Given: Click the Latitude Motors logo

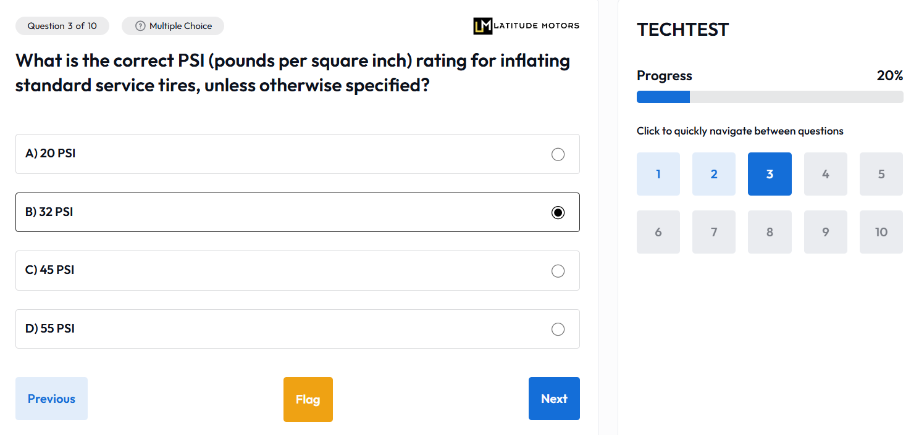Looking at the screenshot, I should (x=526, y=26).
